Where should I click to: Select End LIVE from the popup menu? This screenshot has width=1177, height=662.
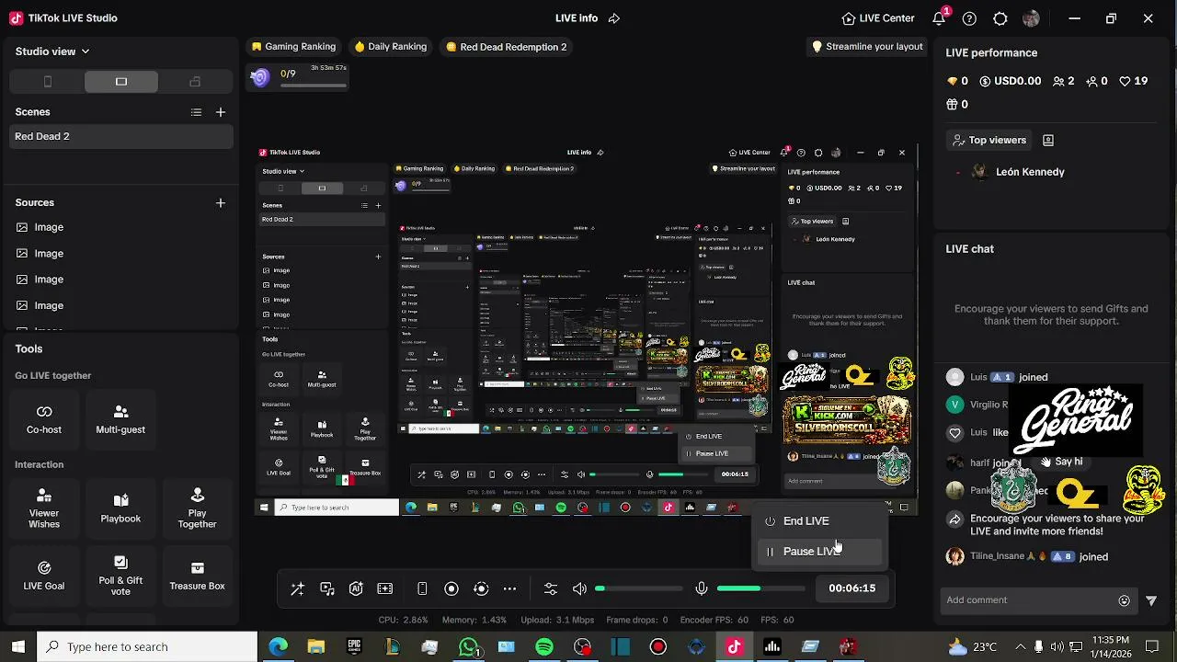820,521
